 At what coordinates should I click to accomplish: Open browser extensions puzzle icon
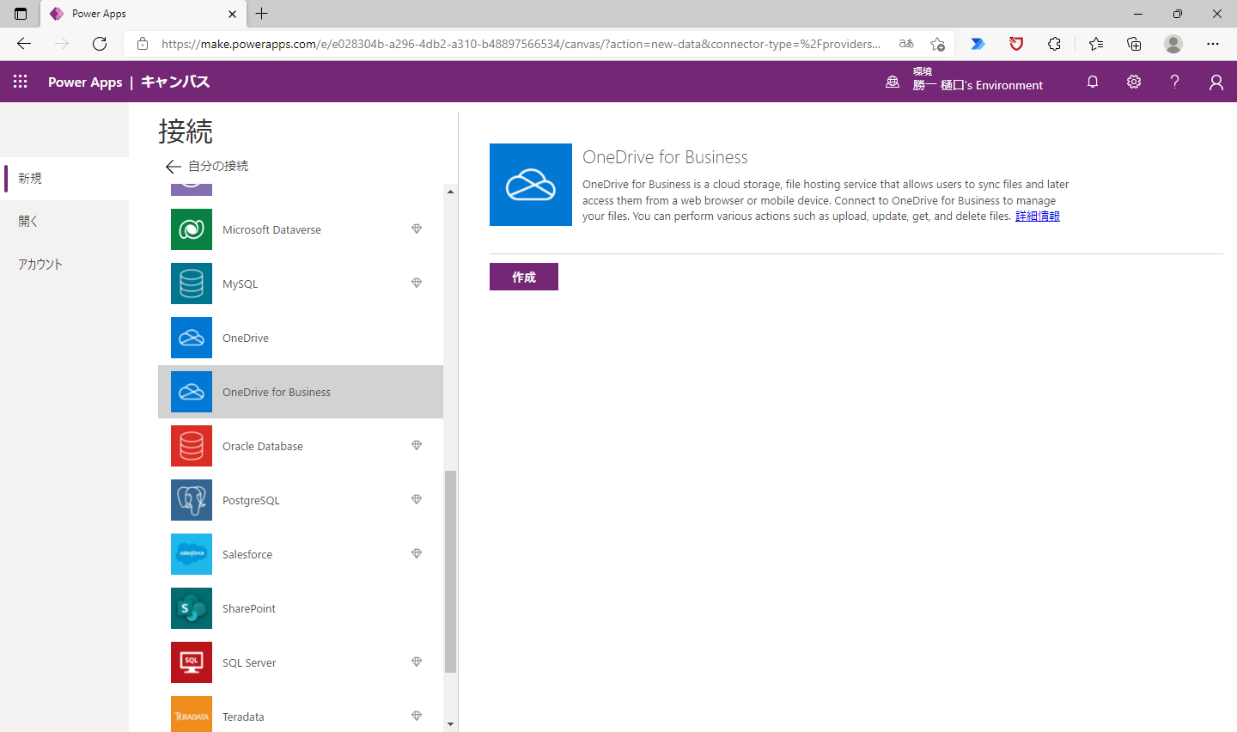point(1054,44)
